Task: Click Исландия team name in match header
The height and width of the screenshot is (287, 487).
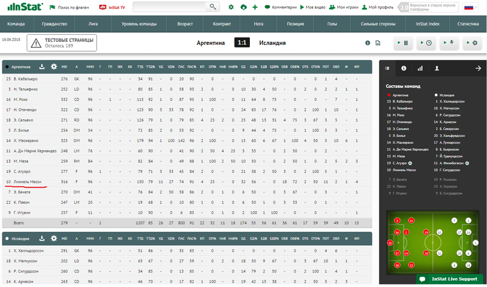Action: pos(273,43)
